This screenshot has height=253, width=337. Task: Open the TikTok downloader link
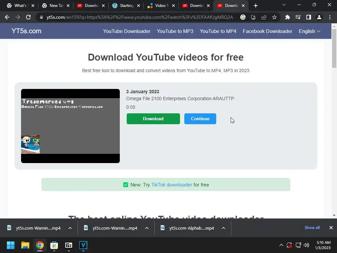tap(171, 185)
